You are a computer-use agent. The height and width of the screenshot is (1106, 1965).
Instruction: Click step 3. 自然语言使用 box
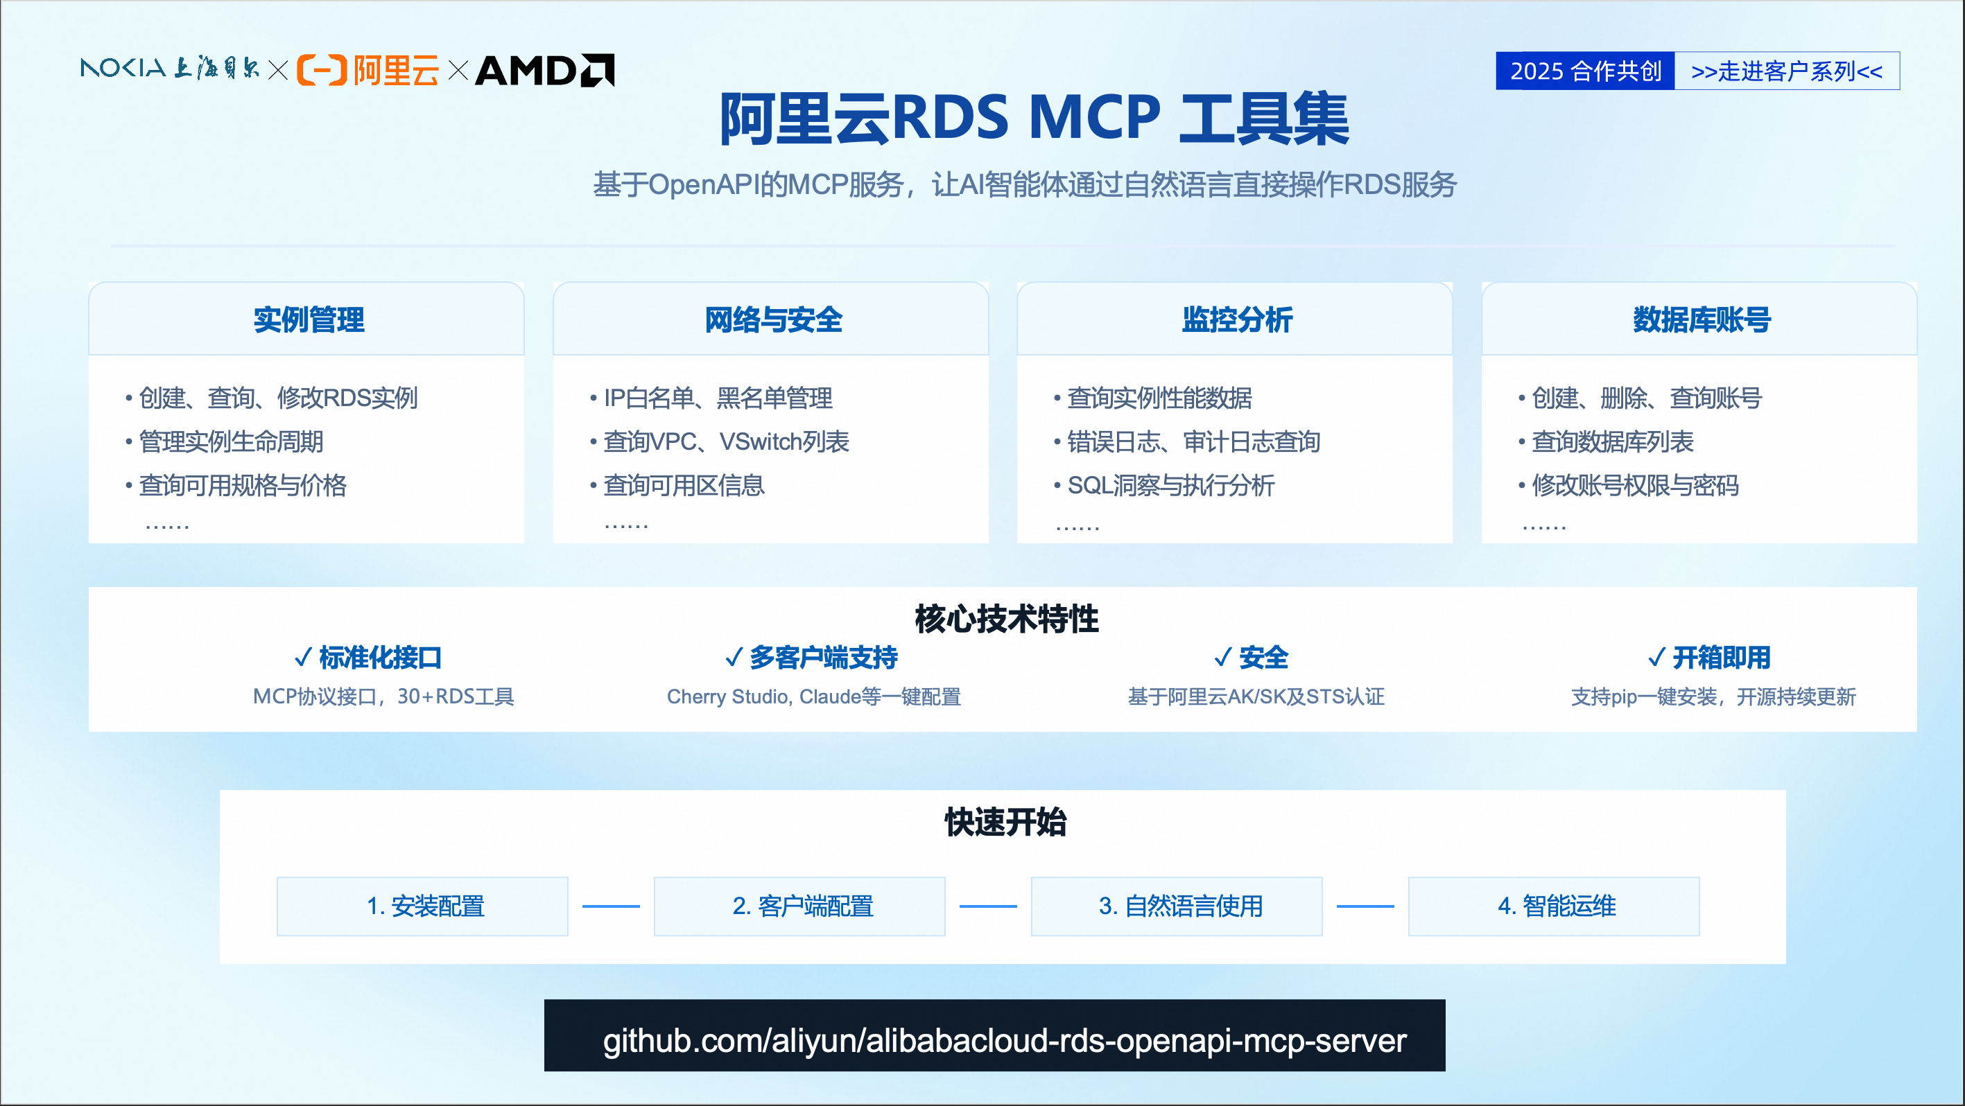pyautogui.click(x=1177, y=906)
